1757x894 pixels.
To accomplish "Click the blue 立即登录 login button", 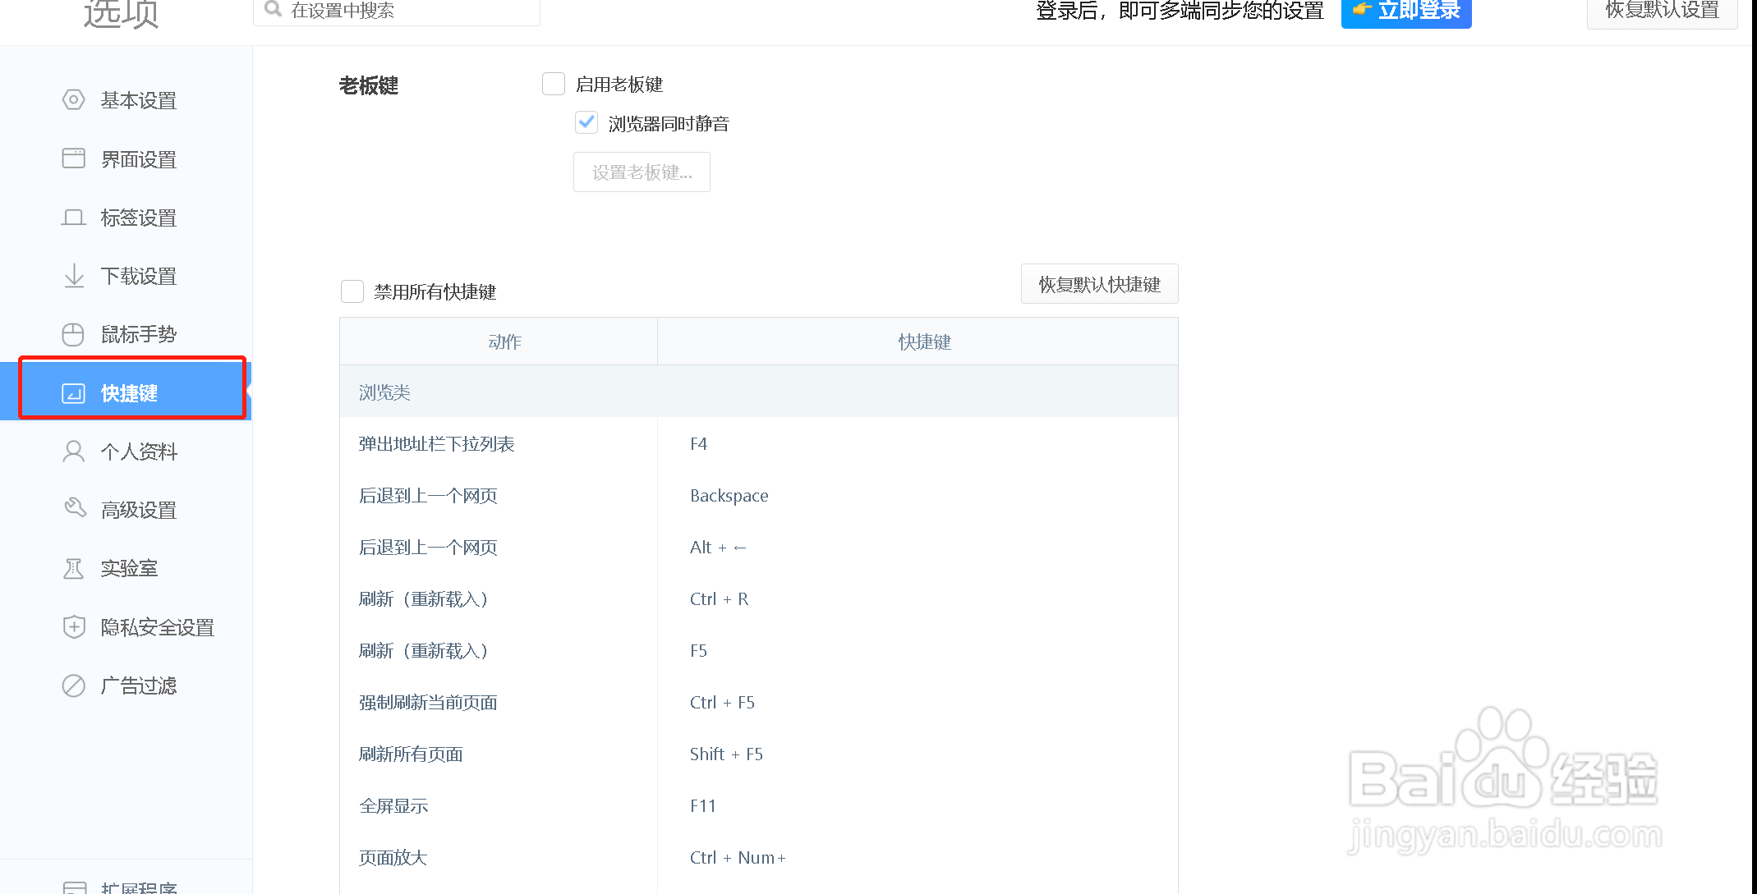I will click(1406, 11).
